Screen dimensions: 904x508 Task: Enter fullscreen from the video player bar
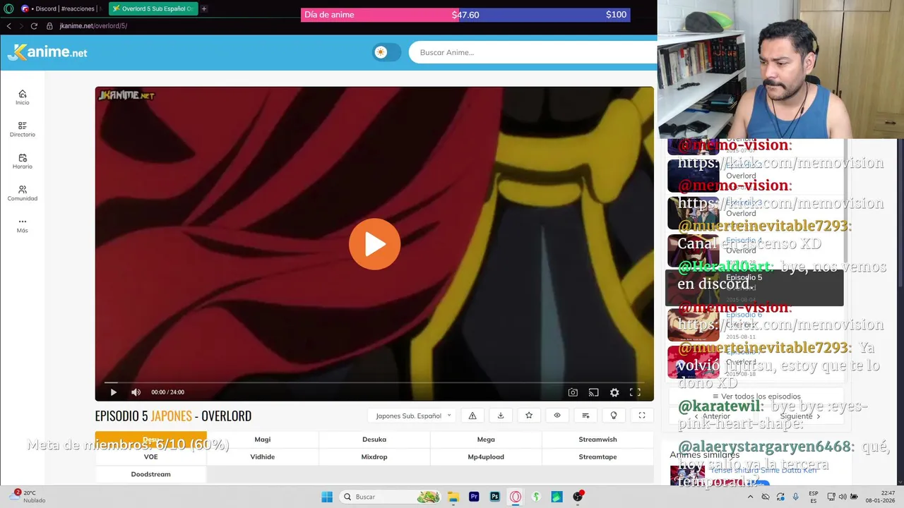click(x=635, y=392)
